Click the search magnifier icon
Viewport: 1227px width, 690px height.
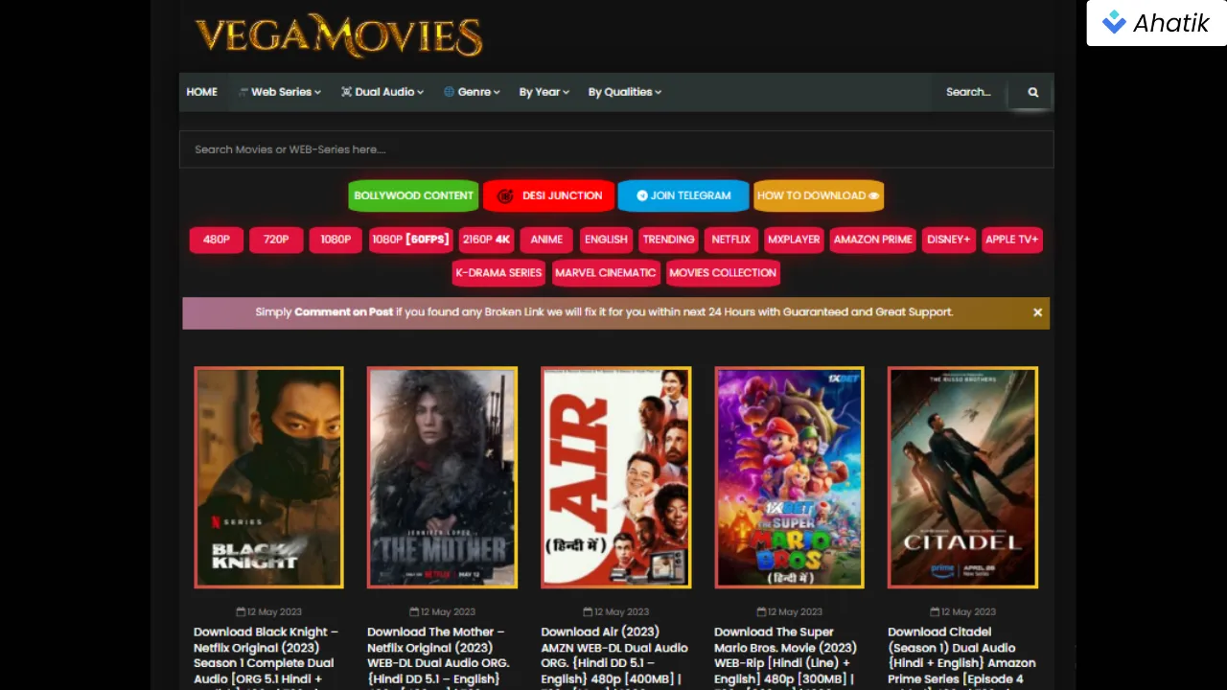1032,92
